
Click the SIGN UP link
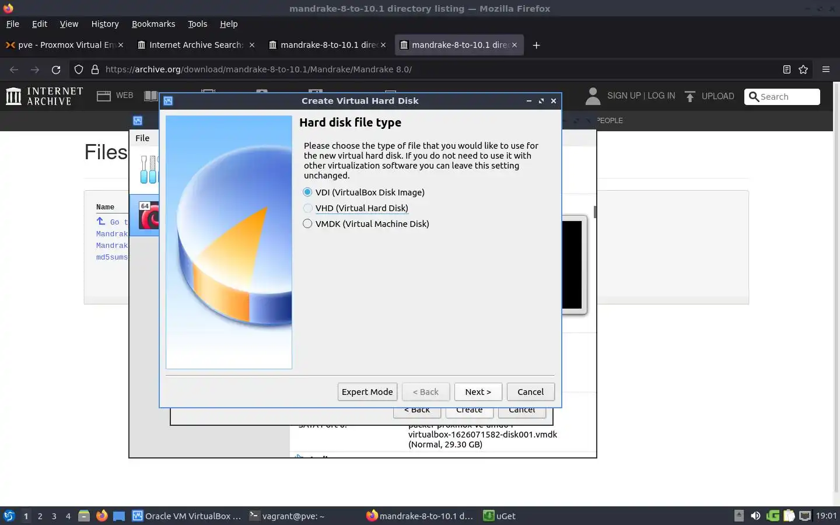pyautogui.click(x=624, y=96)
